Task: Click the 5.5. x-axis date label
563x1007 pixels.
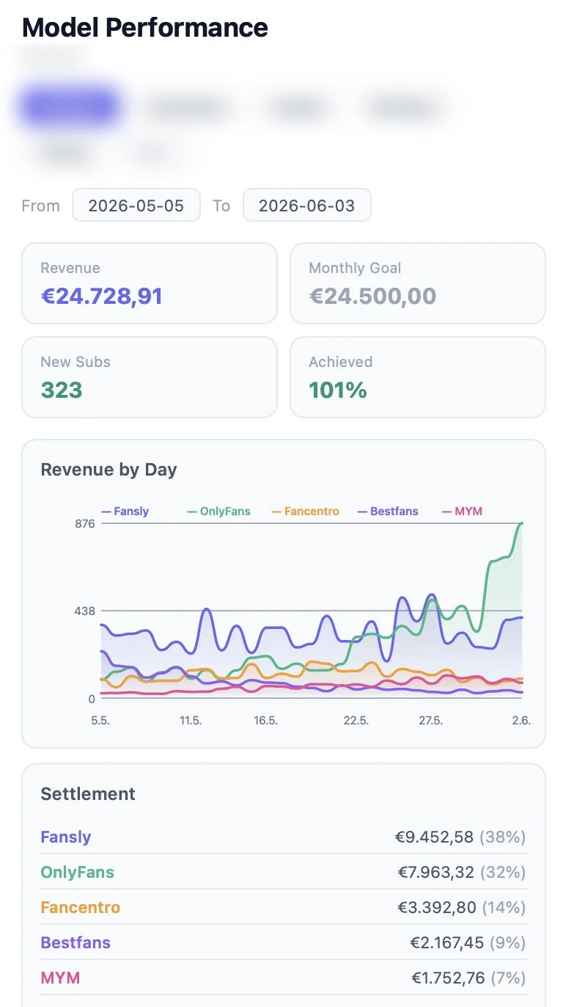Action: [x=100, y=721]
